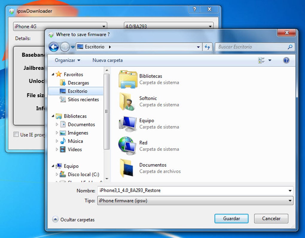Click ipswDownloader help question mark button
Viewport: 305px width, 238px height.
pyautogui.click(x=195, y=9)
